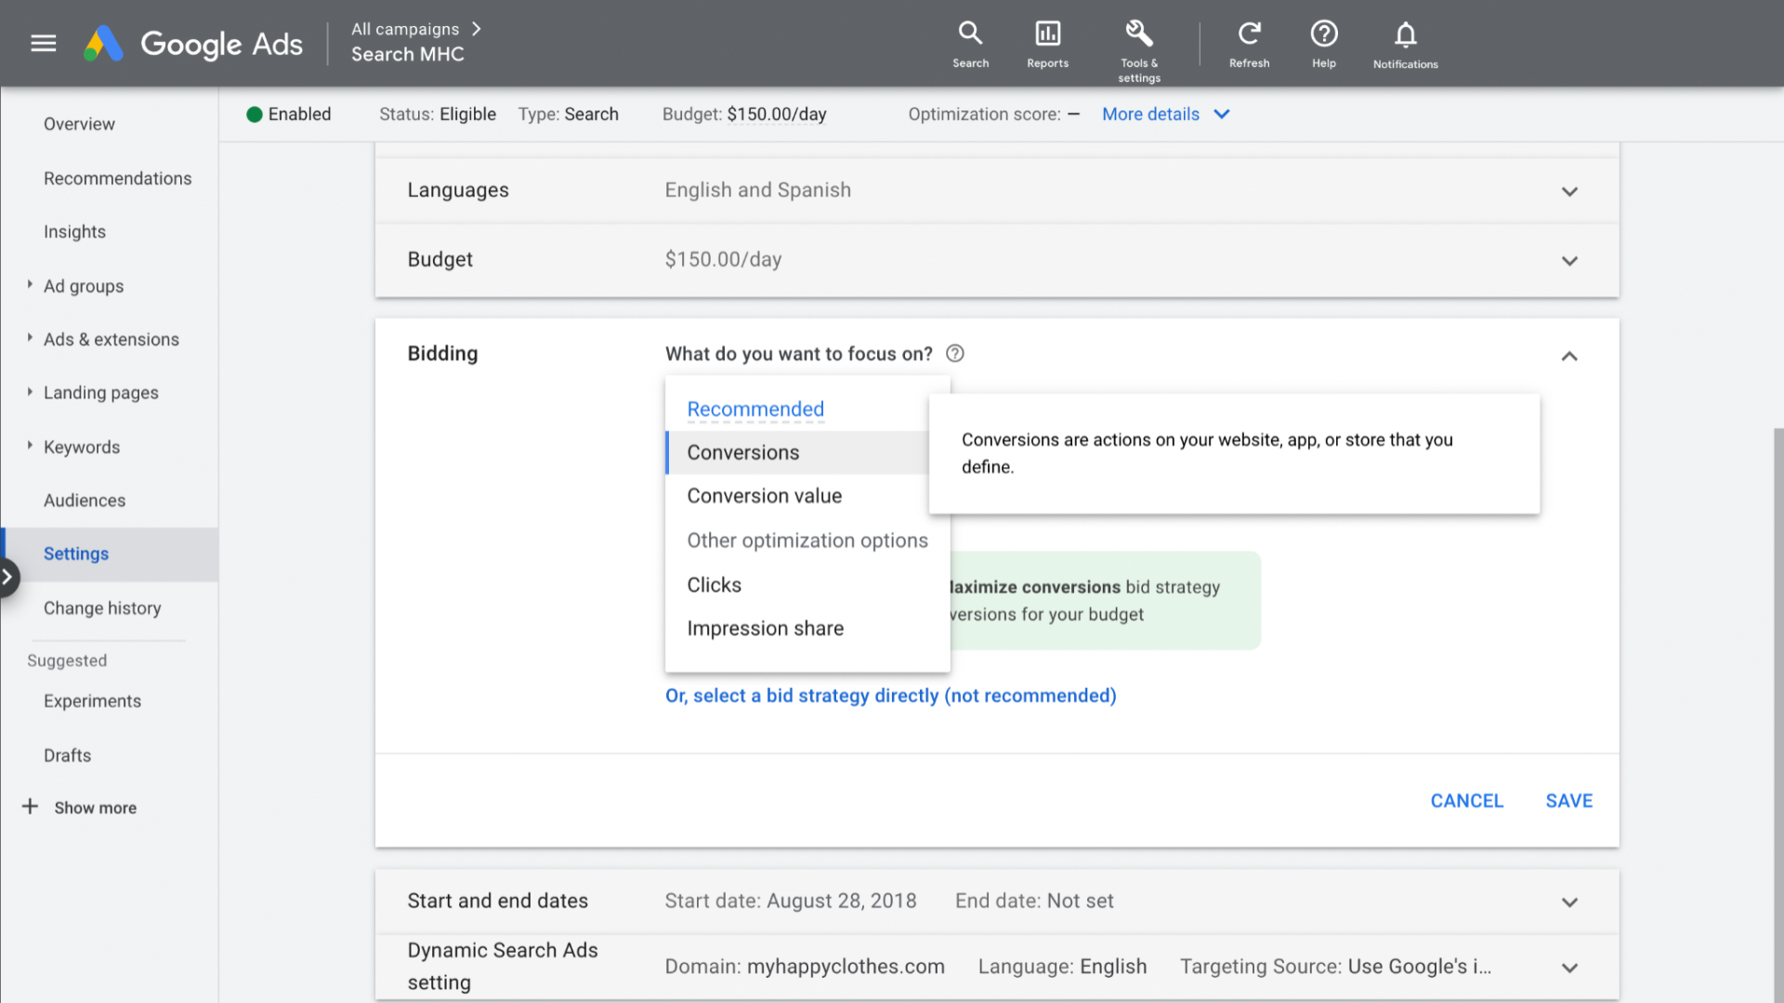This screenshot has width=1784, height=1003.
Task: Click Show more in sidebar
Action: click(x=95, y=807)
